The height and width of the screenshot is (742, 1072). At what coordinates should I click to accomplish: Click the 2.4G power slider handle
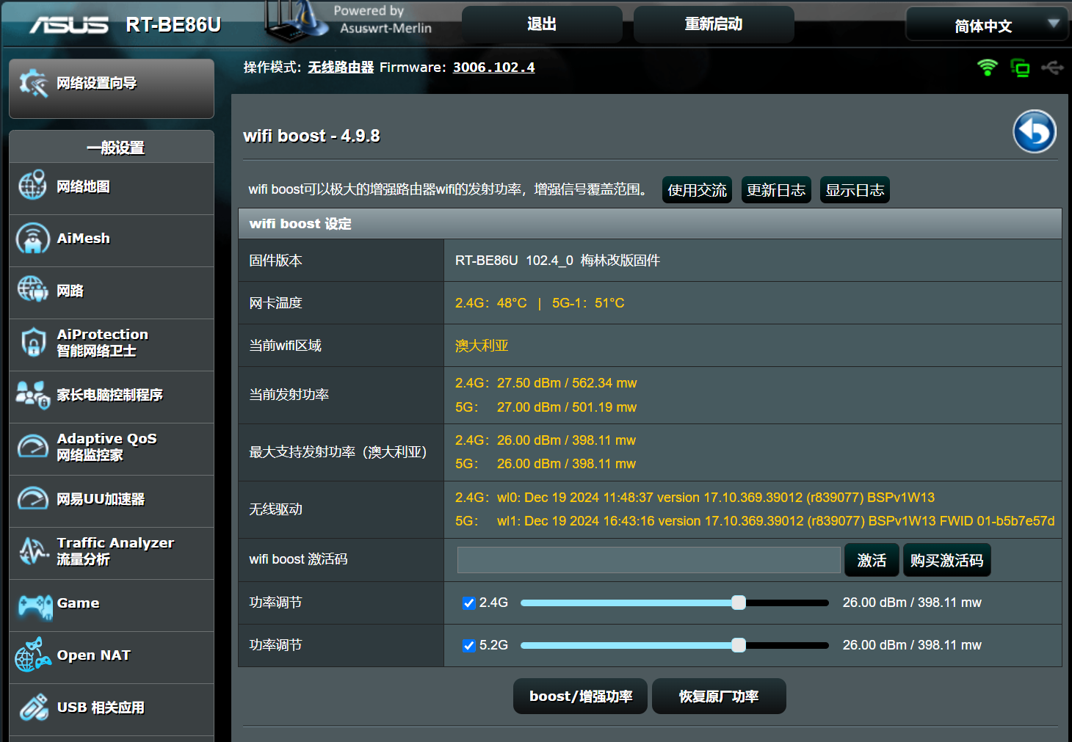pos(739,603)
